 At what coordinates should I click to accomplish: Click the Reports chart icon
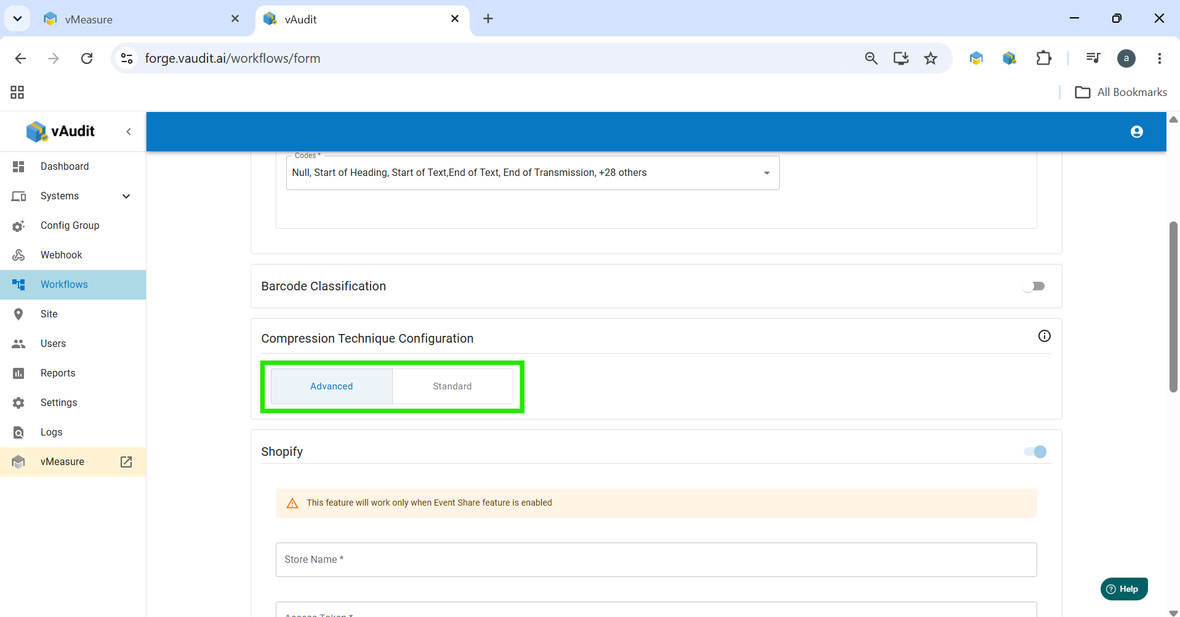coord(18,373)
